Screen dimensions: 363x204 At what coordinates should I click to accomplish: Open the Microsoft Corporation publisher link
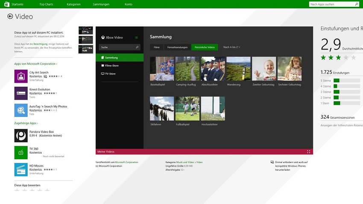pos(126,162)
